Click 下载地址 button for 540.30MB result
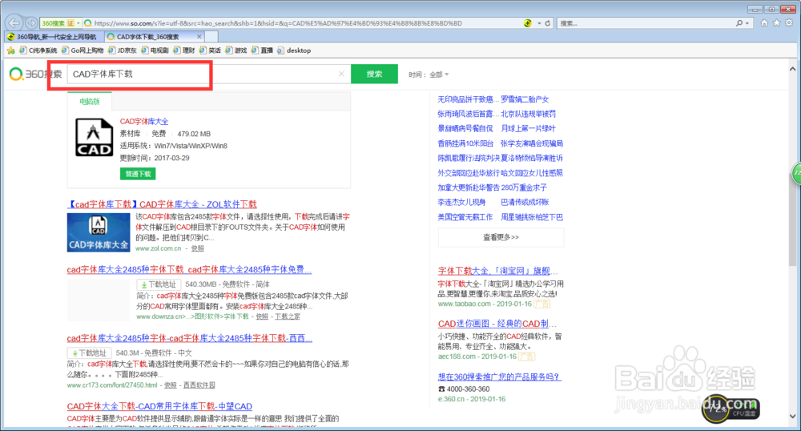The image size is (801, 431). (159, 284)
